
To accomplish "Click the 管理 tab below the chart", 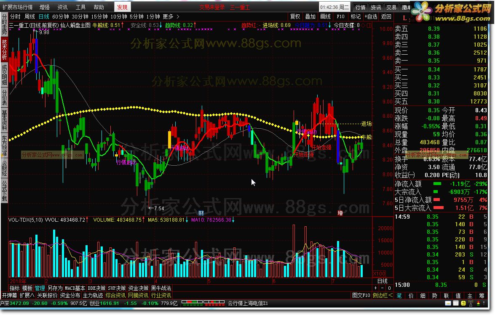I will pos(40,288).
